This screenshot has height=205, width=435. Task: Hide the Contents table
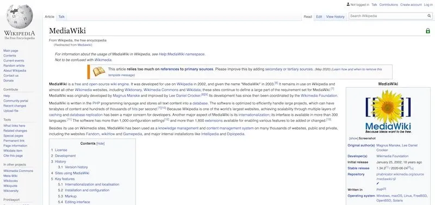point(101,144)
